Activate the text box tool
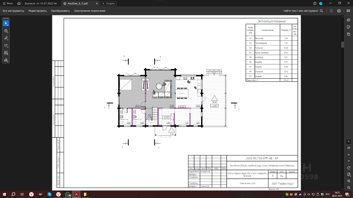The width and height of the screenshot is (353, 198). tap(6, 53)
